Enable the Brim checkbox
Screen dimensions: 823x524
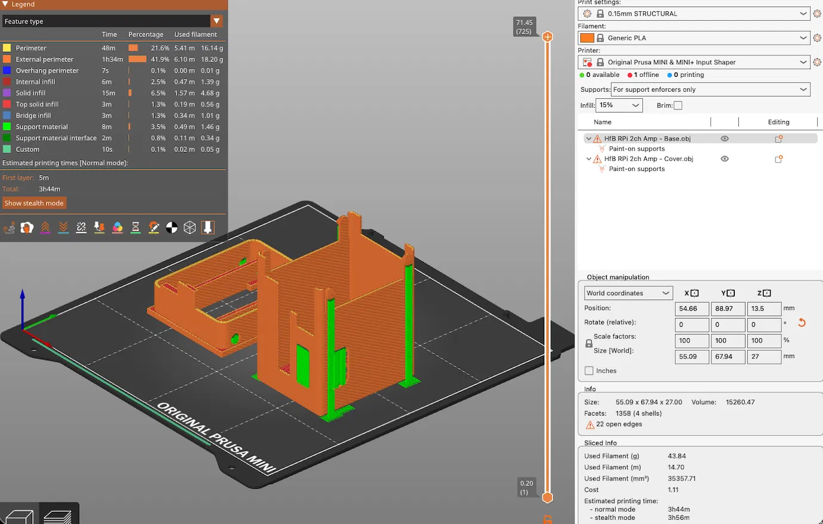pos(678,105)
